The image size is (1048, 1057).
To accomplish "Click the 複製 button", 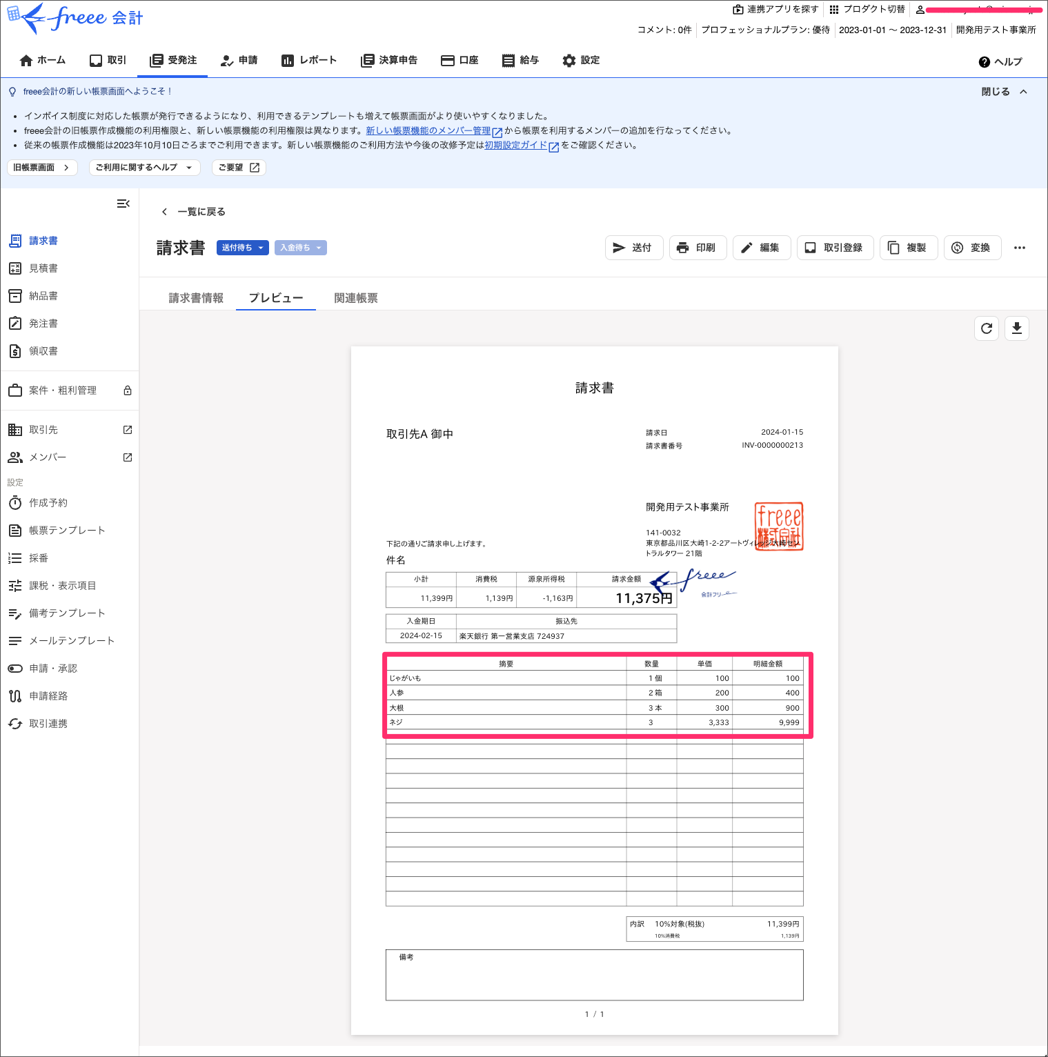I will tap(909, 248).
